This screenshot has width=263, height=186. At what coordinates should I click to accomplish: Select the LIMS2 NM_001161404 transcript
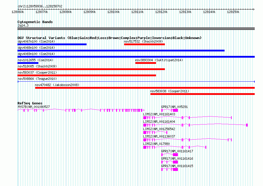195,125
